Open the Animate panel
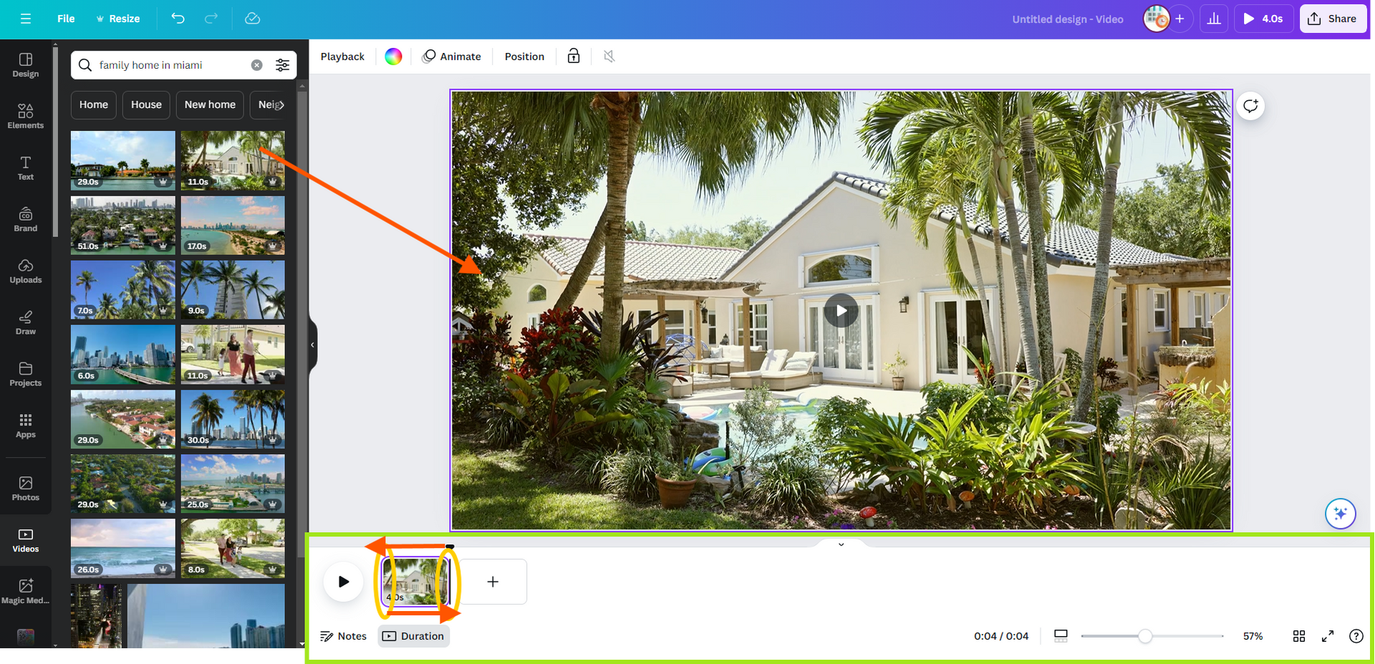The image size is (1375, 664). 452,57
